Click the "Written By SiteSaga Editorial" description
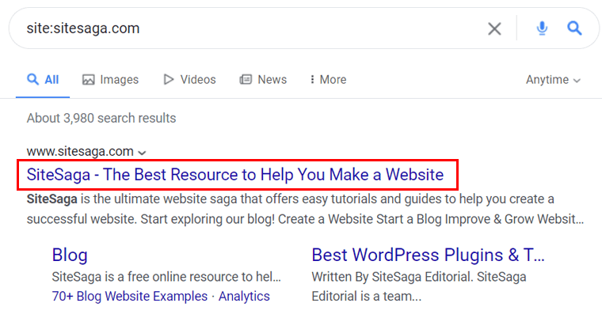This screenshot has width=602, height=318. [419, 286]
